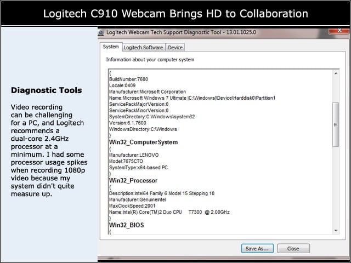
Task: Click the Description:Intel64 Family 6 line
Action: point(162,193)
